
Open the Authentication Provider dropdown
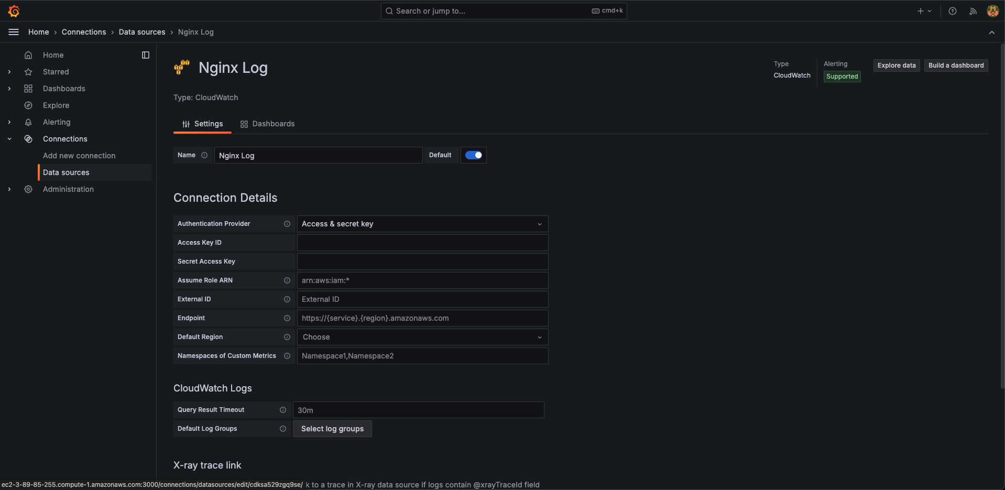[x=422, y=224]
